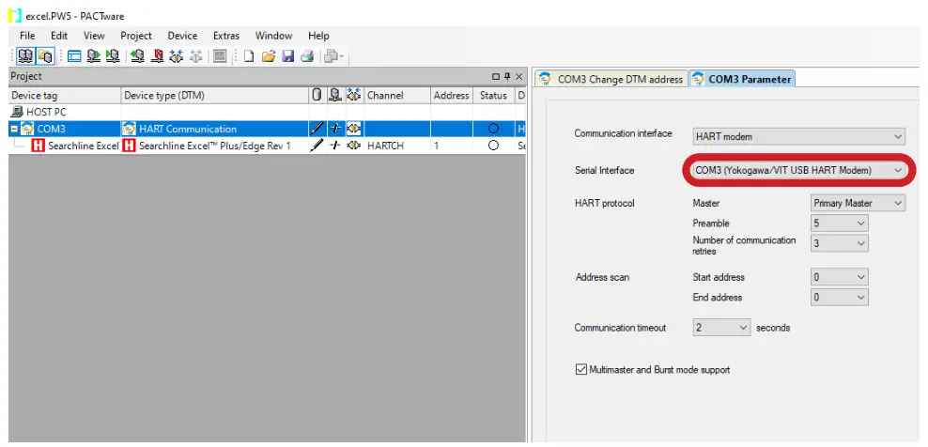
Task: Switch to COM3 Change DTM address tab
Action: pyautogui.click(x=612, y=79)
